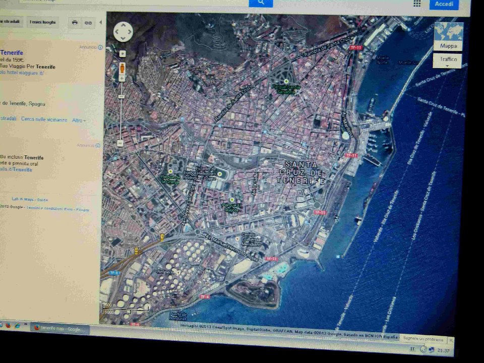This screenshot has width=484, height=363.
Task: Click Parque de la Granja marker
Action: pos(170,171)
